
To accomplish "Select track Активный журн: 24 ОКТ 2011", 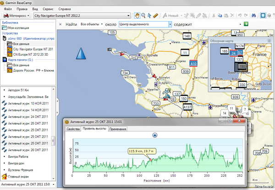I will (x=25, y=117).
